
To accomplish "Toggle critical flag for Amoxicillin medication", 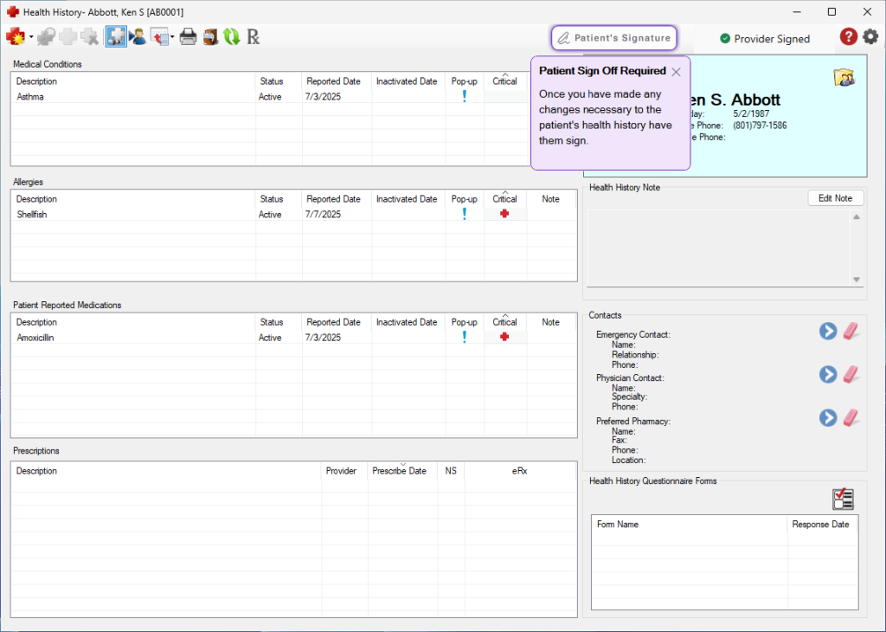I will coord(504,338).
